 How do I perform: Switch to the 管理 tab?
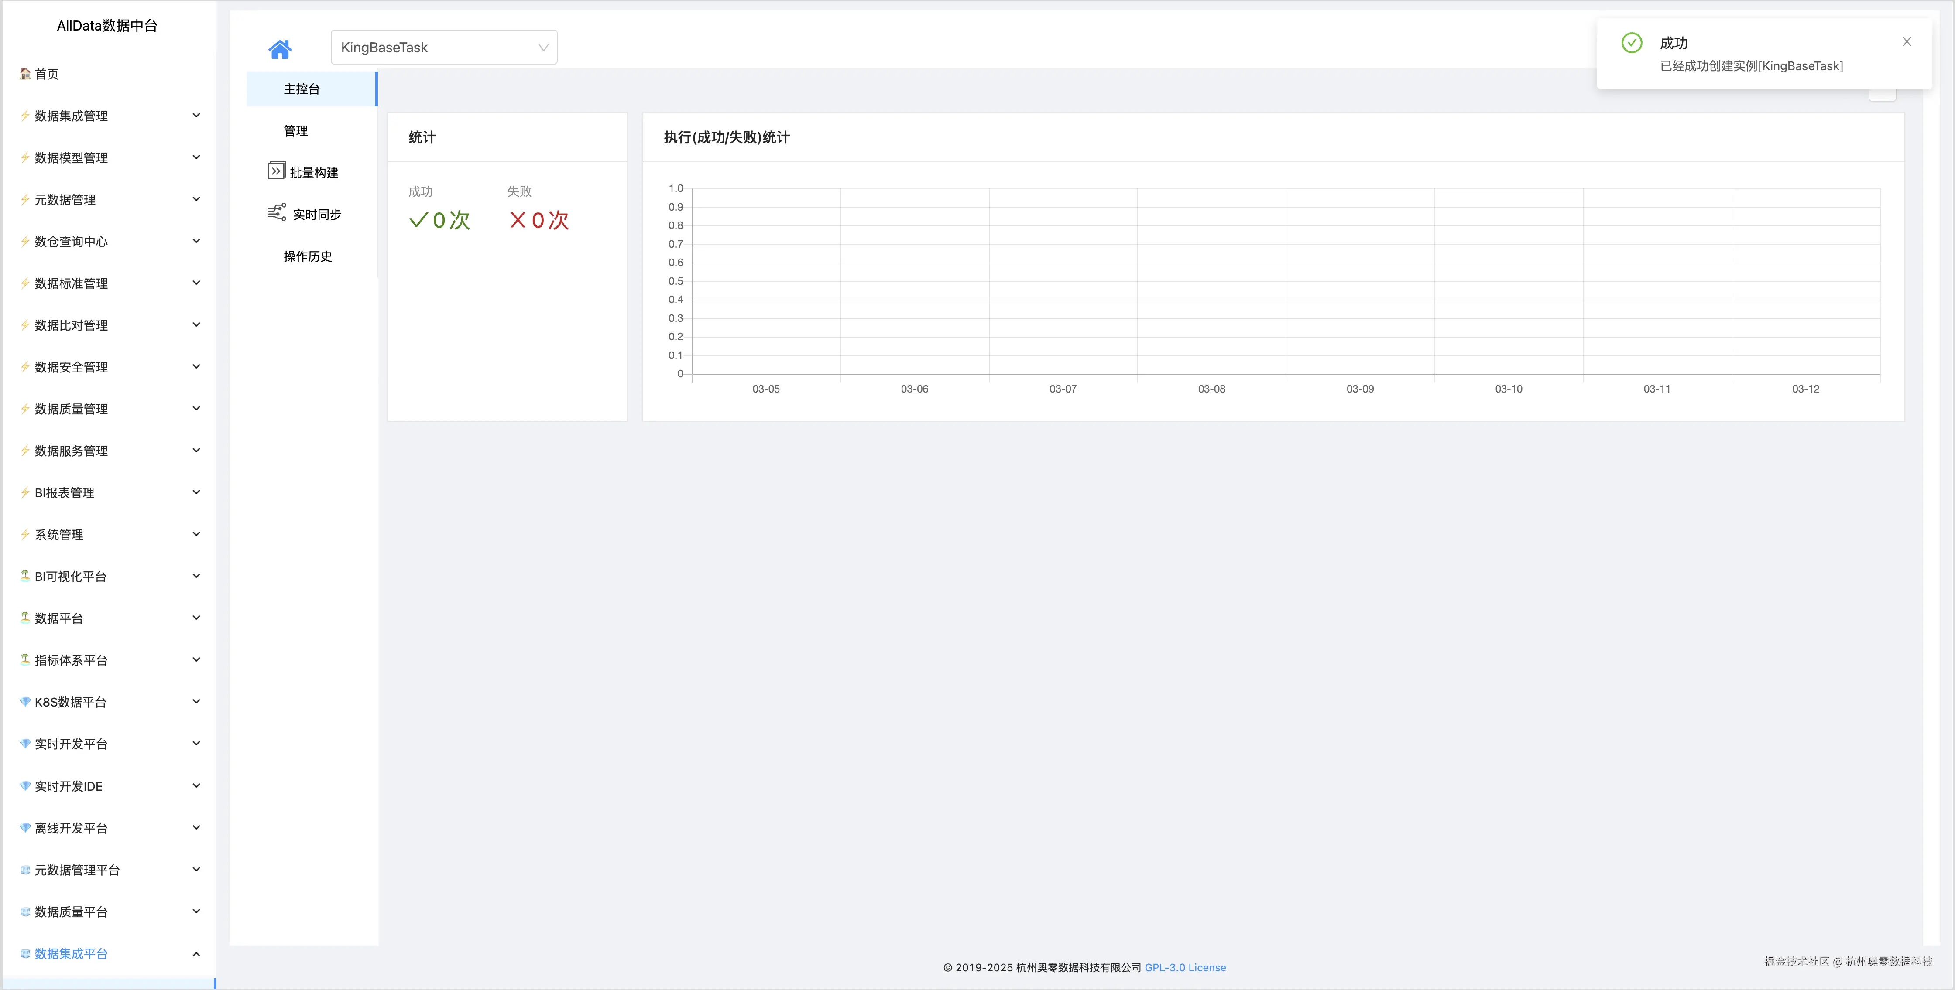tap(295, 130)
